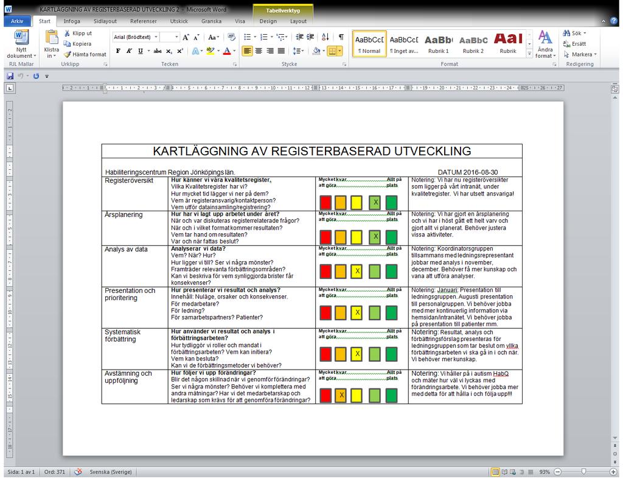Viewport: 623px width, 481px height.
Task: Toggle underline formatting
Action: point(141,51)
